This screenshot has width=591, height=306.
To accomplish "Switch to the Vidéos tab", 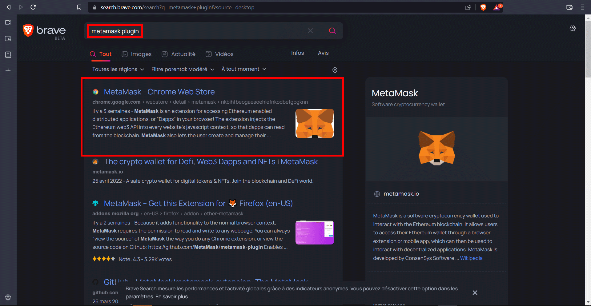I will click(x=219, y=54).
